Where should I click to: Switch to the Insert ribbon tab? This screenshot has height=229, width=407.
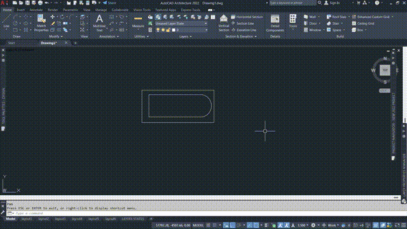click(20, 10)
